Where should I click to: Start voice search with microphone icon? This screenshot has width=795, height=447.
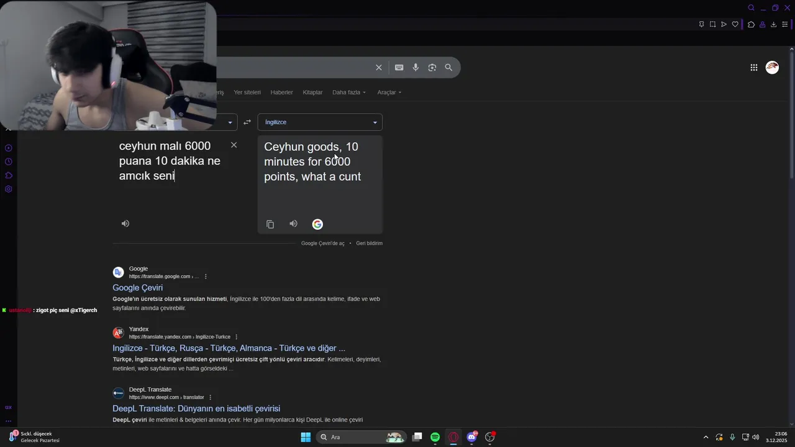416,68
